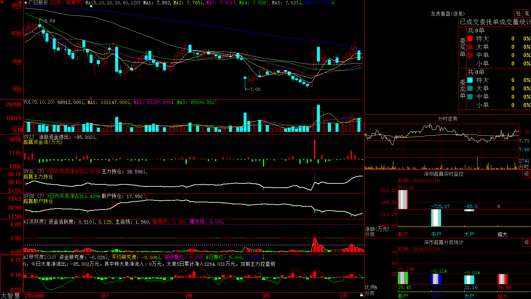This screenshot has height=299, width=531.
Task: Click the 8.64 high price label
Action: [50, 21]
